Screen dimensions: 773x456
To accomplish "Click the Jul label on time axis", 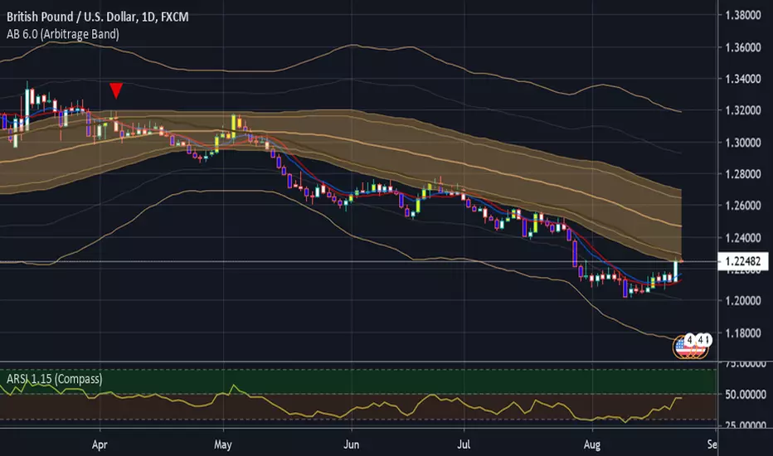I will (x=464, y=444).
